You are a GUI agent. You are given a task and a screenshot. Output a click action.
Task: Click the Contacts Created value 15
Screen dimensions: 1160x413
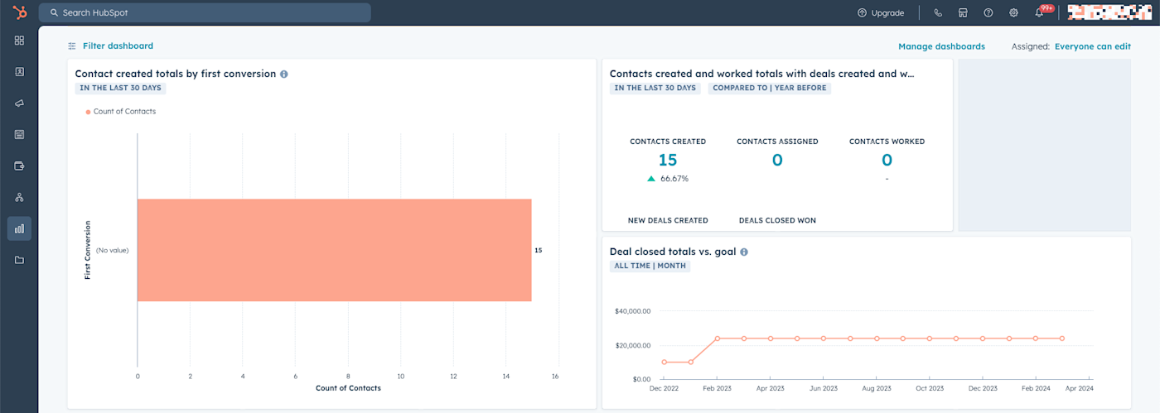[x=668, y=160]
